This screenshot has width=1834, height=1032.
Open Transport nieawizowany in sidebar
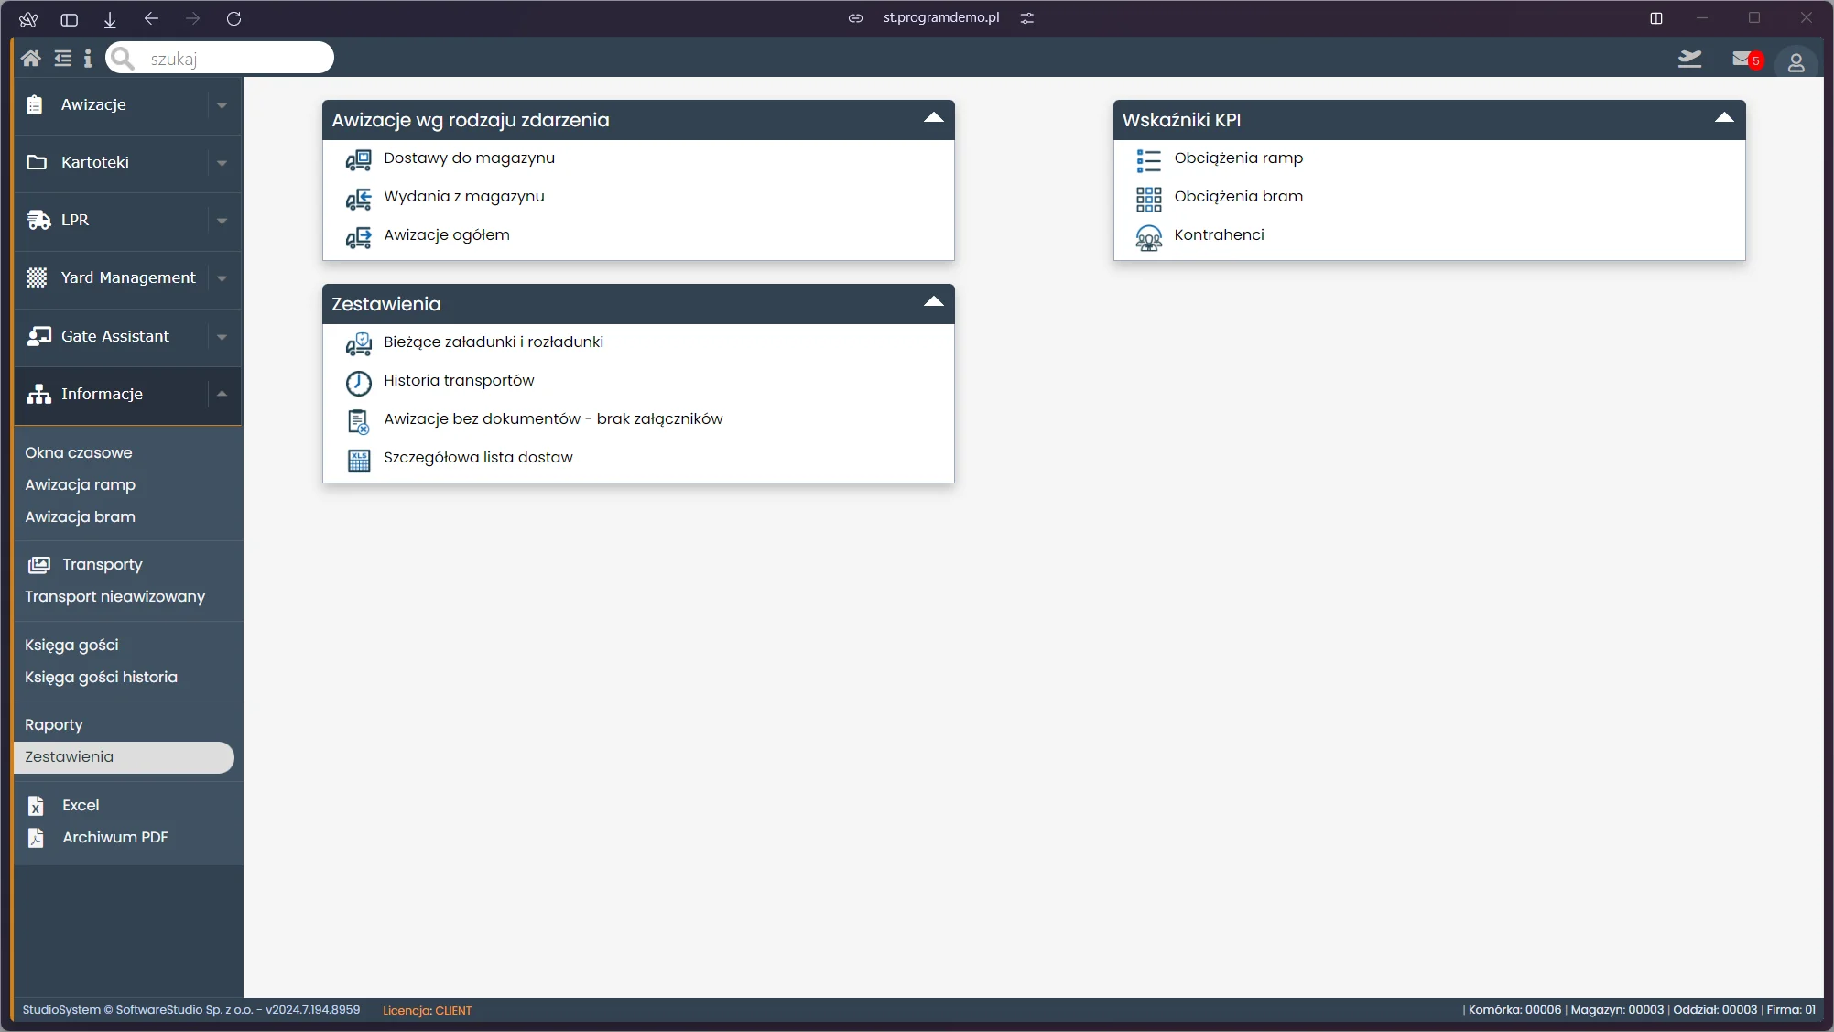(115, 597)
